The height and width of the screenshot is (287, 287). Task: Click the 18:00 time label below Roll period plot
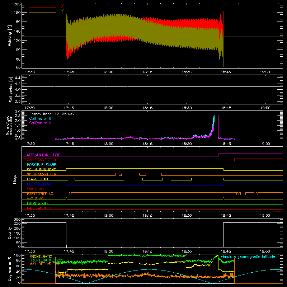(108, 108)
